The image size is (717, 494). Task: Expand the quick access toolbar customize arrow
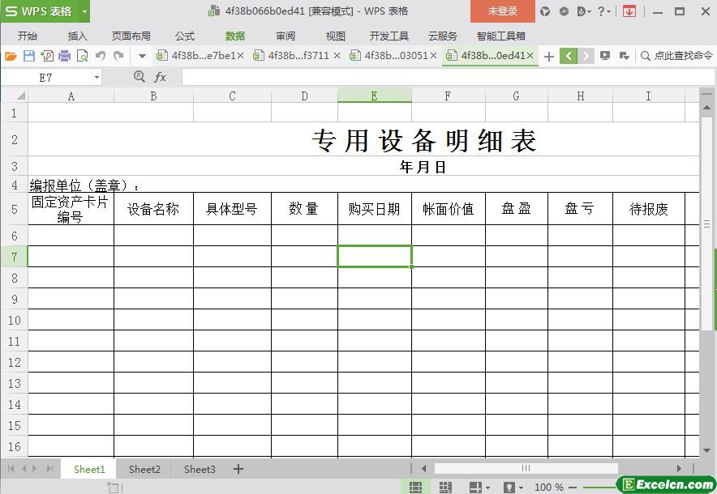[x=142, y=56]
